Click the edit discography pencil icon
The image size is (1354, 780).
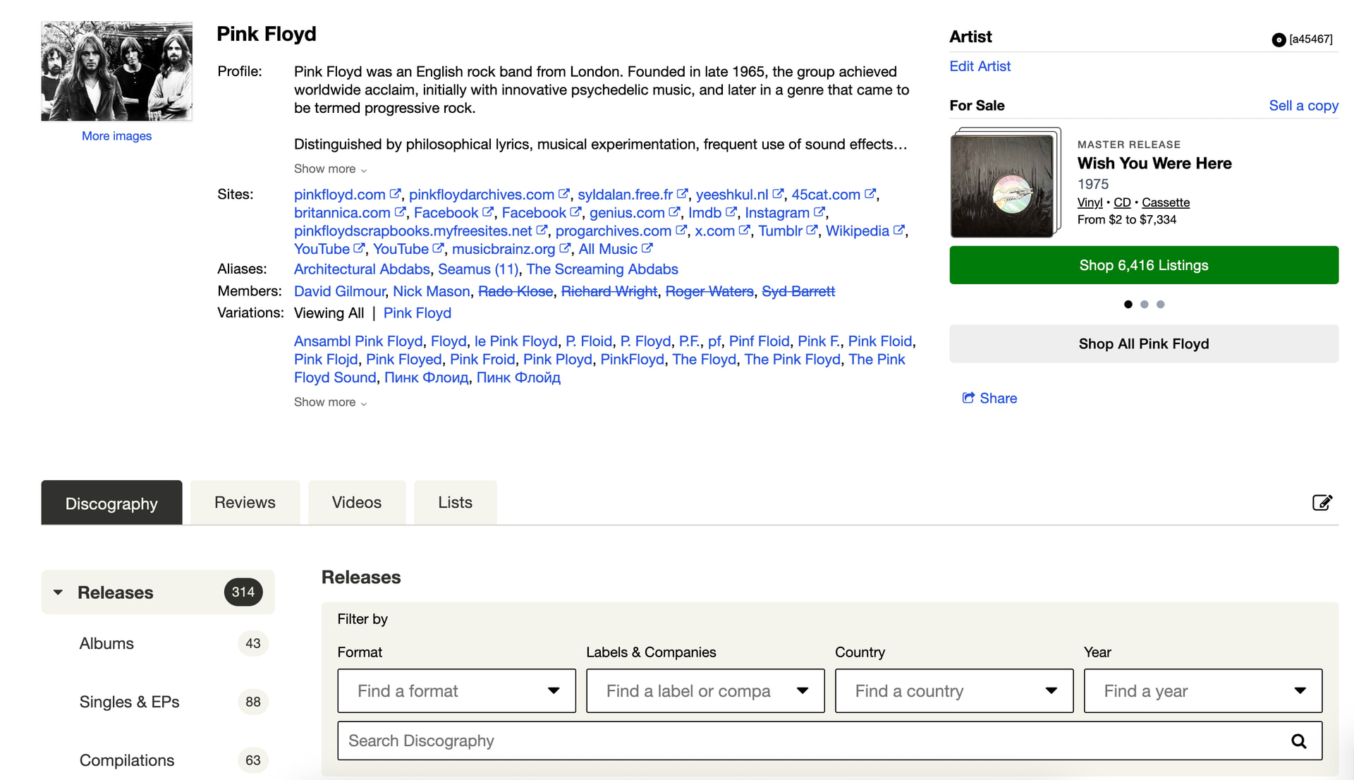coord(1322,502)
